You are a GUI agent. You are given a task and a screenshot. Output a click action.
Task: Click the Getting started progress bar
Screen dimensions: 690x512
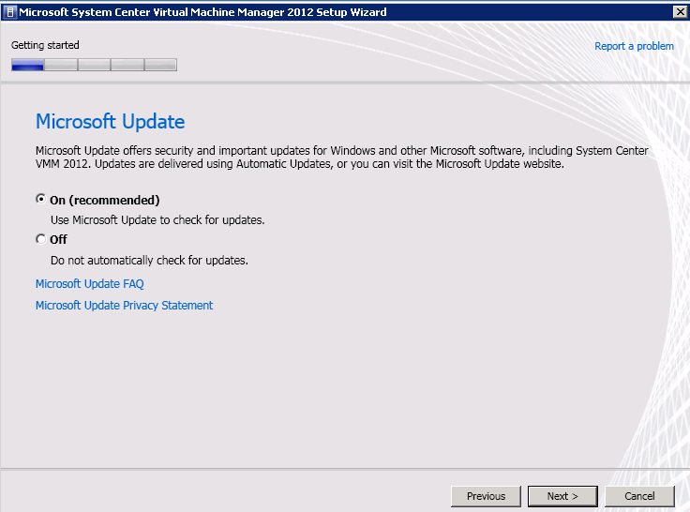pyautogui.click(x=94, y=65)
